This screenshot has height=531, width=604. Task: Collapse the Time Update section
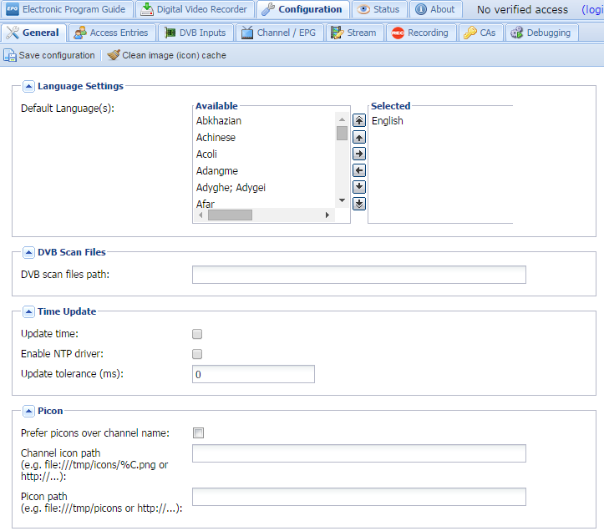point(28,311)
